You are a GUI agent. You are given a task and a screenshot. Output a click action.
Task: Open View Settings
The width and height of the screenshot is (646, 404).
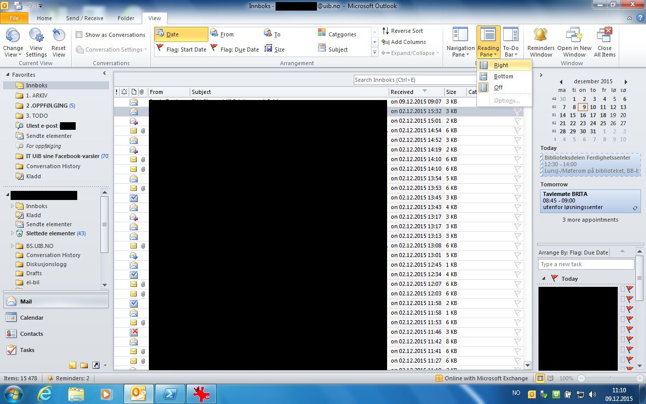coord(36,36)
